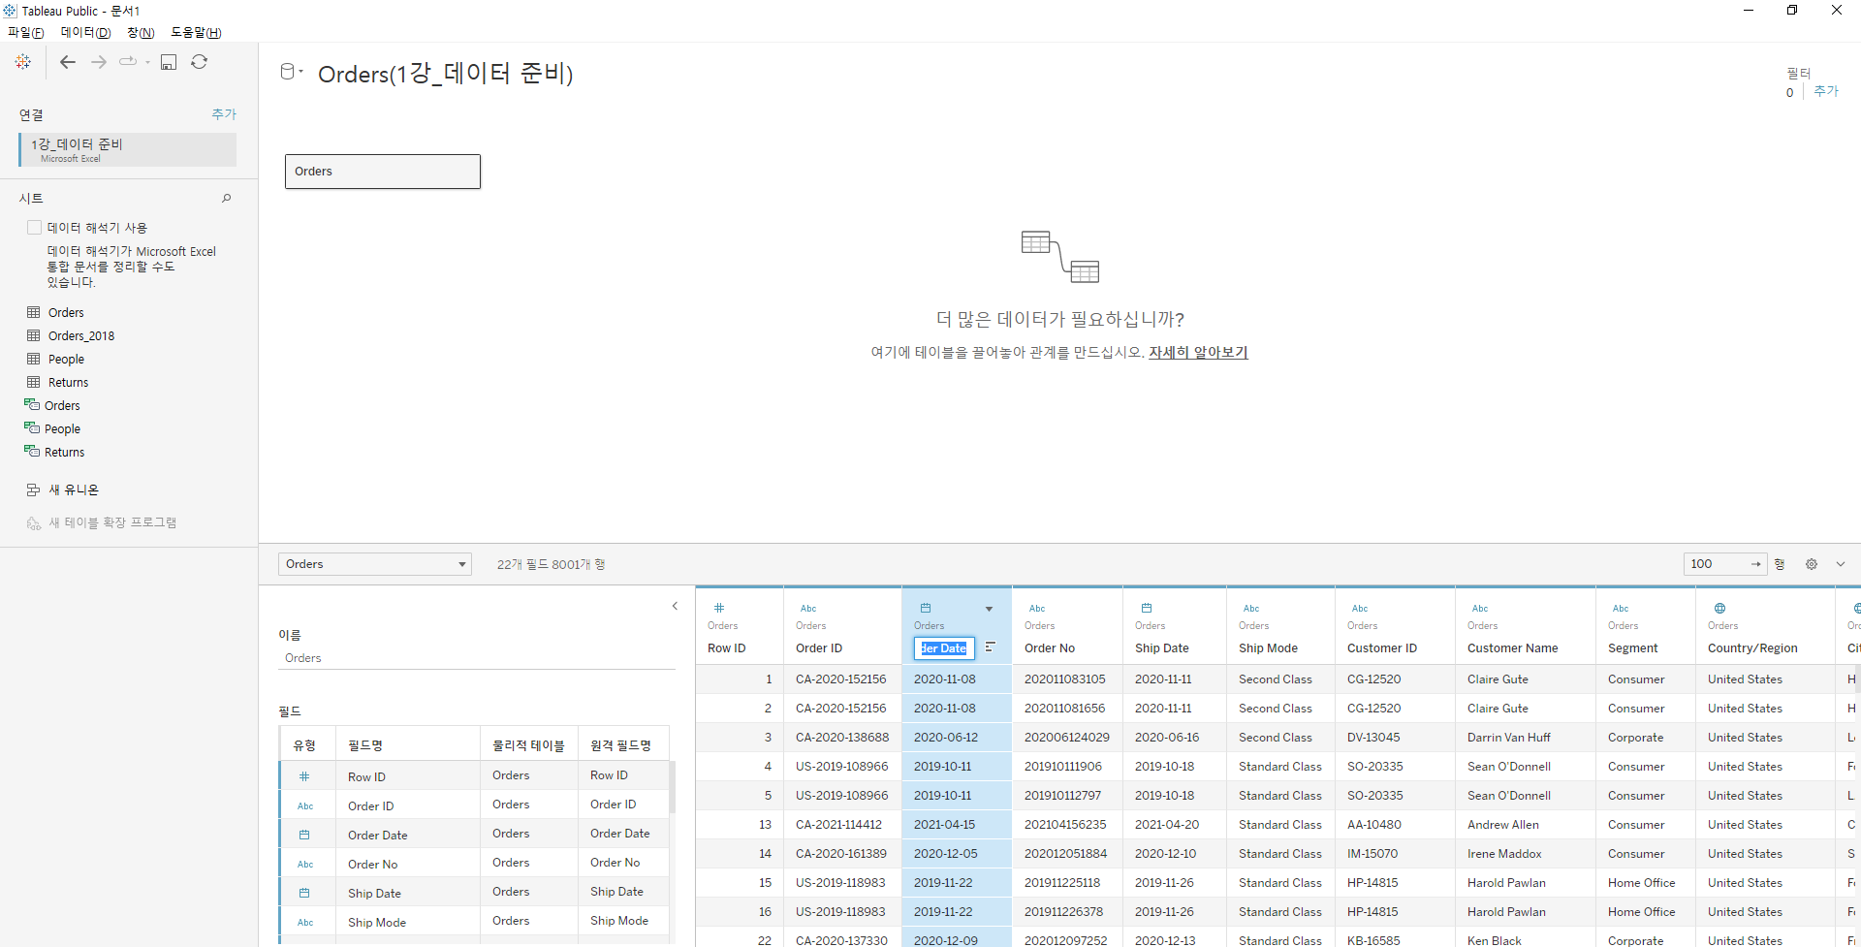This screenshot has height=947, width=1861.
Task: Open the 데이터 menu
Action: tap(85, 32)
